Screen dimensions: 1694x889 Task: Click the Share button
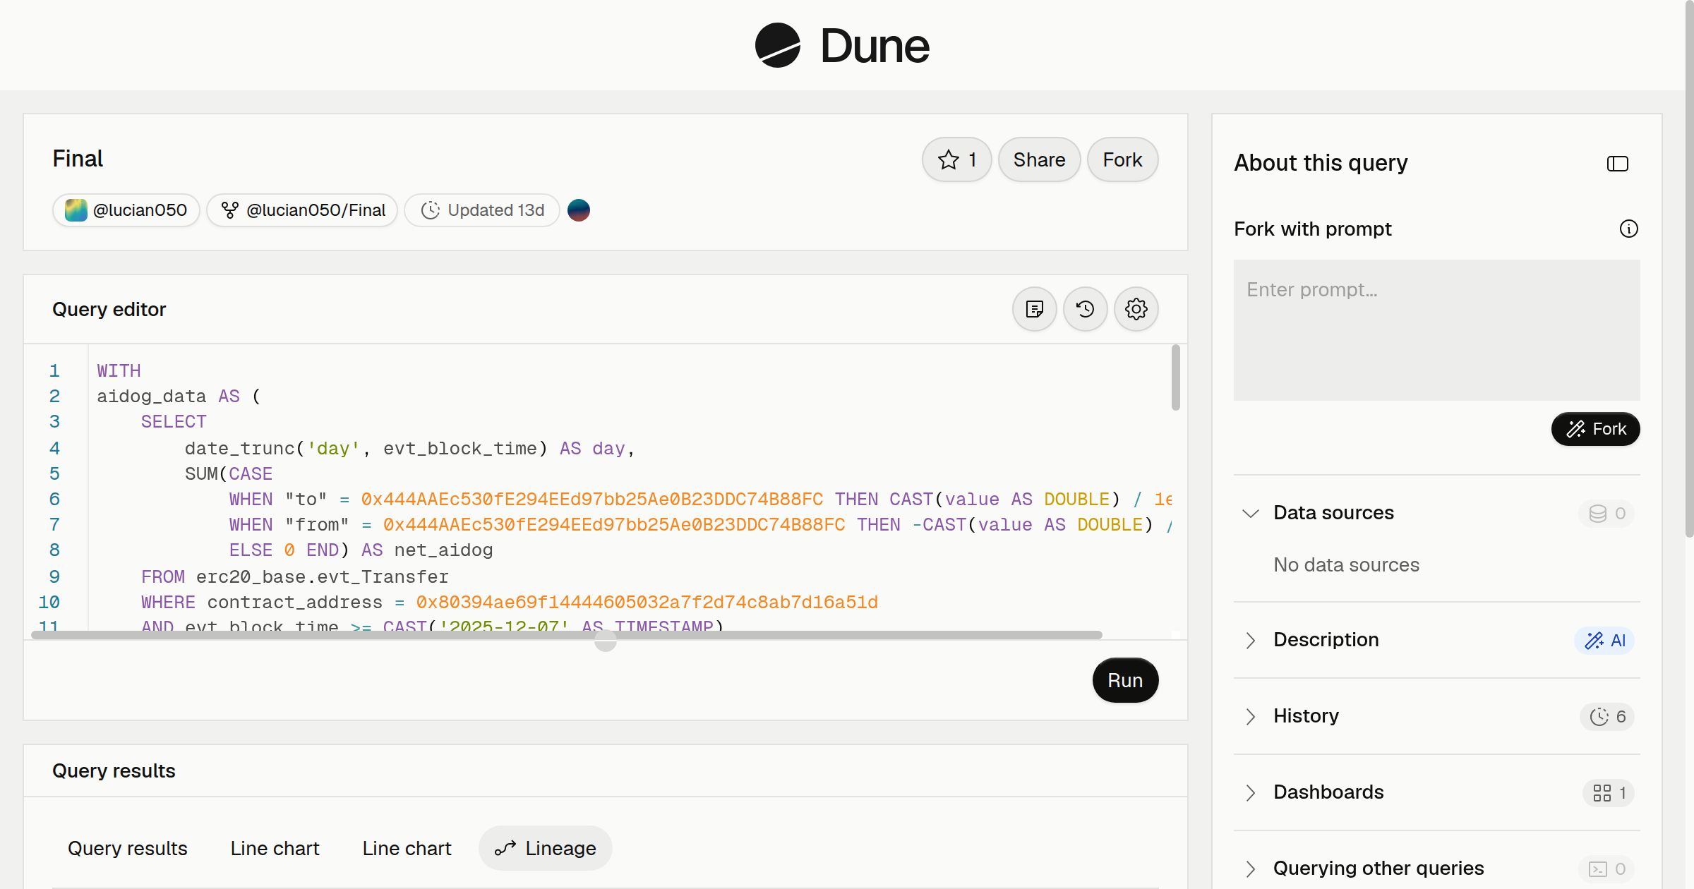pyautogui.click(x=1039, y=159)
